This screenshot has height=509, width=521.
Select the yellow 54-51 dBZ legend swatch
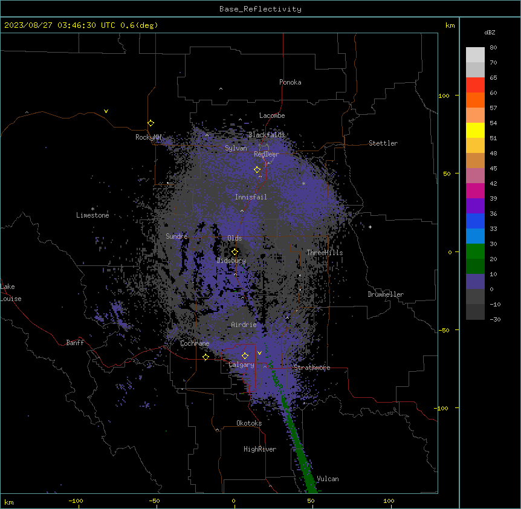475,130
